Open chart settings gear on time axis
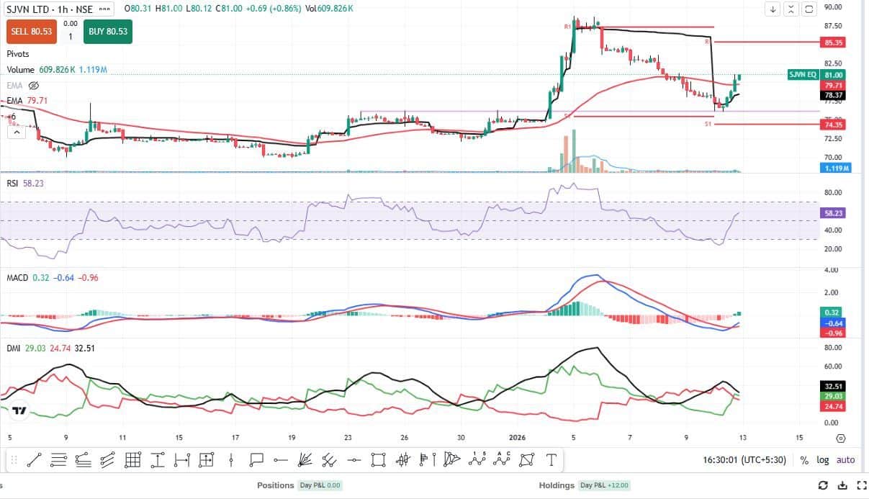The height and width of the screenshot is (499, 869). coord(841,438)
